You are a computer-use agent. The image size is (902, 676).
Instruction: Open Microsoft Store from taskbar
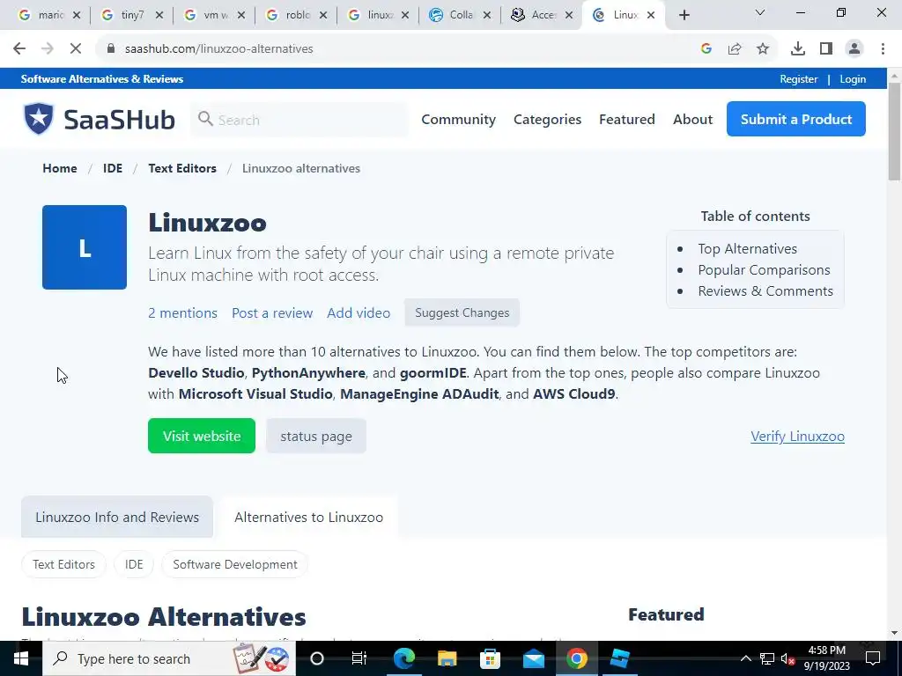pyautogui.click(x=490, y=658)
